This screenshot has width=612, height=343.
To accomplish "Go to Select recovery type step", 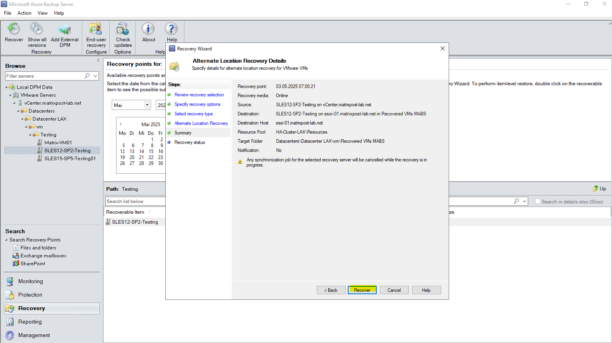I will (194, 114).
